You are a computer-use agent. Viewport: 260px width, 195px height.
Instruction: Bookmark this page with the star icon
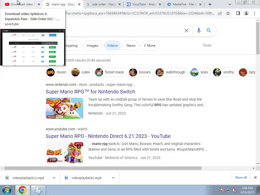228,13
